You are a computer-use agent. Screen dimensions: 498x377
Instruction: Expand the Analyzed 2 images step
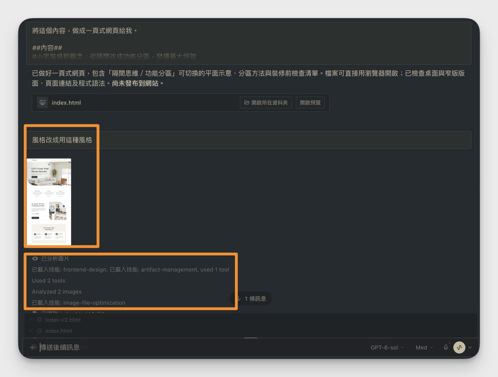(x=57, y=291)
